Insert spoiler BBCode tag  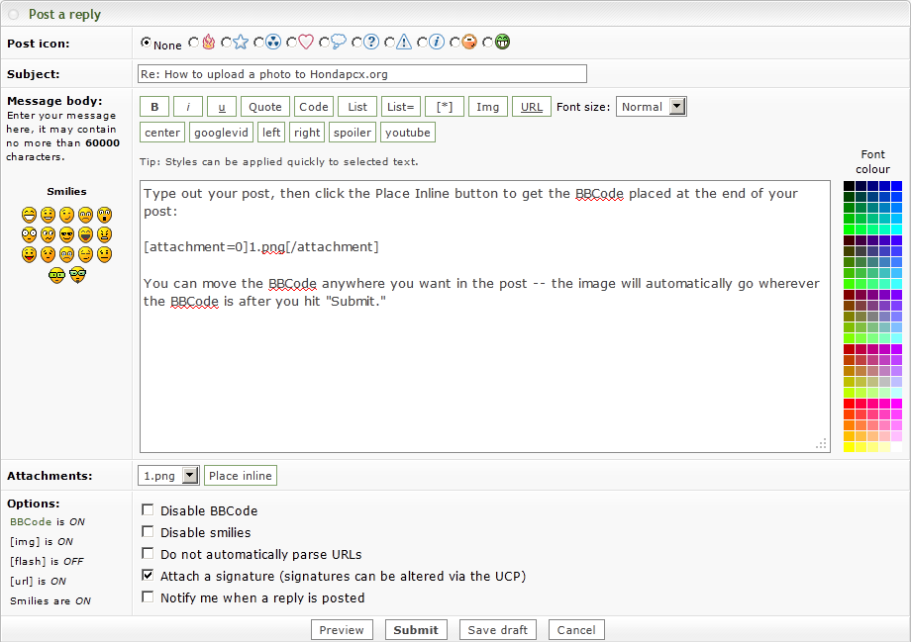(x=353, y=133)
